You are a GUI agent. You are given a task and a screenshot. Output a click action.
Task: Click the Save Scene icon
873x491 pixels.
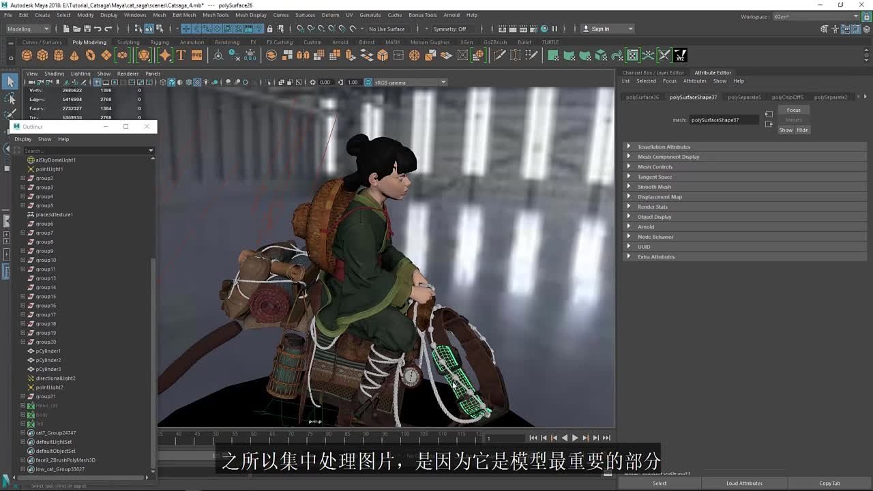pyautogui.click(x=87, y=29)
